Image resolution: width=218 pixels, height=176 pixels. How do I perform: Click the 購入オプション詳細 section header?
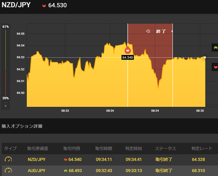point(22,126)
